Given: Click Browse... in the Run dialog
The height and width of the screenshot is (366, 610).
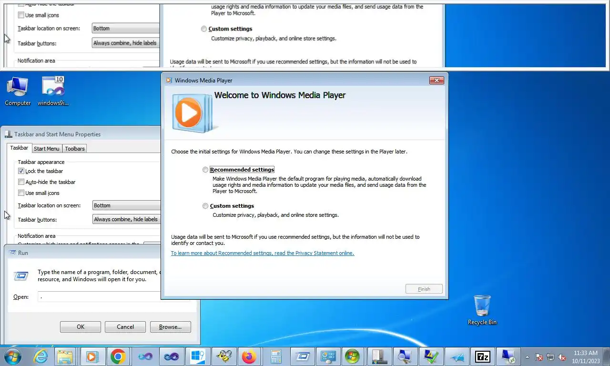Looking at the screenshot, I should click(170, 327).
